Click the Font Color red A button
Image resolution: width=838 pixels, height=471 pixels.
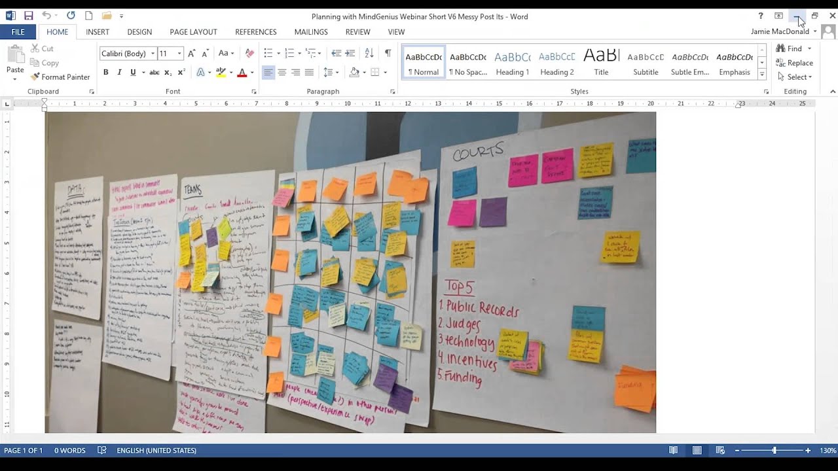coord(242,73)
